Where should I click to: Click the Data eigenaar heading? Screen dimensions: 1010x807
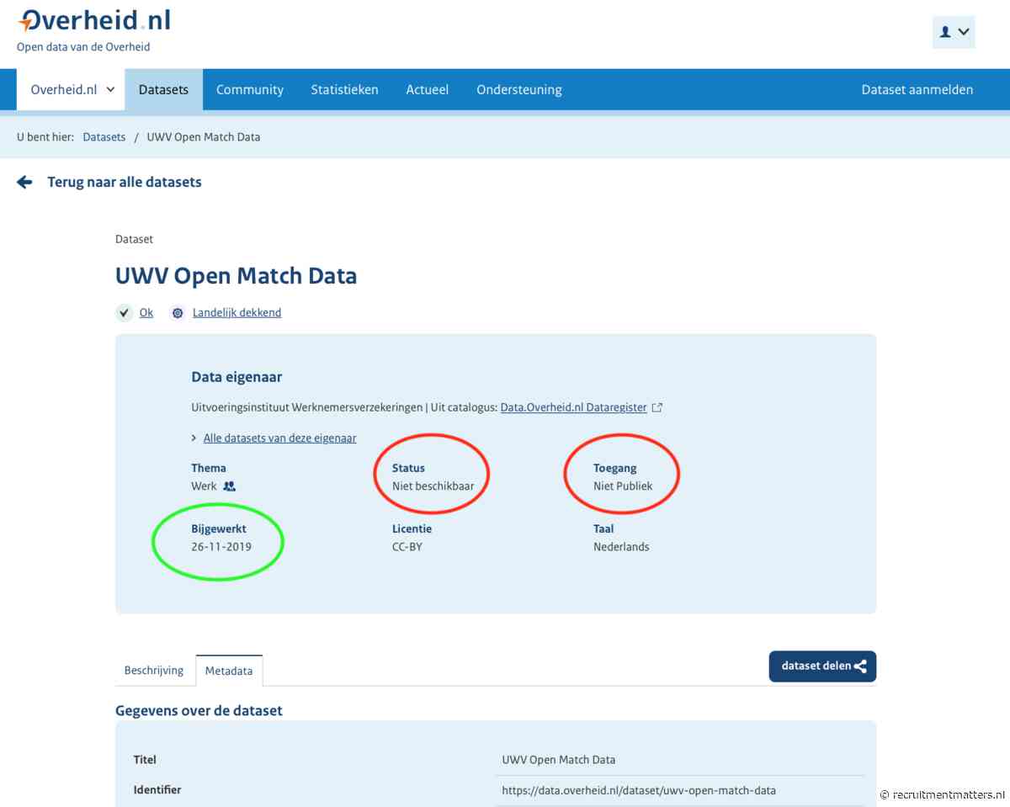point(237,378)
